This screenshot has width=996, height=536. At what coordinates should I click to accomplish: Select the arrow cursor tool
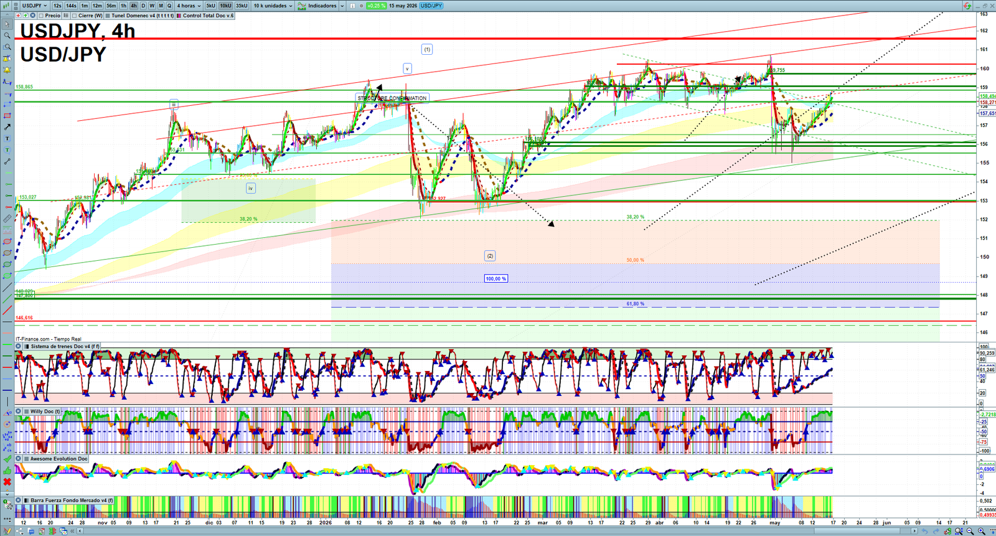point(7,24)
